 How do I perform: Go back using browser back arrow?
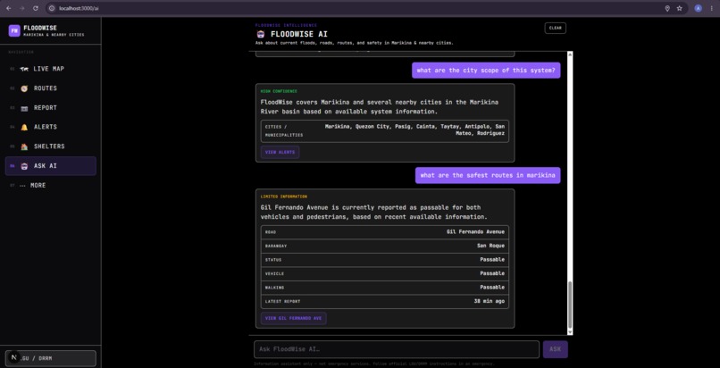9,8
